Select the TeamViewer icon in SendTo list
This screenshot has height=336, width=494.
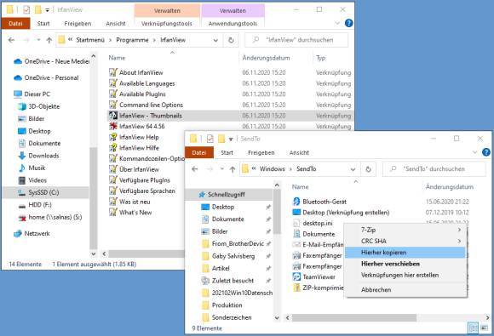point(296,276)
